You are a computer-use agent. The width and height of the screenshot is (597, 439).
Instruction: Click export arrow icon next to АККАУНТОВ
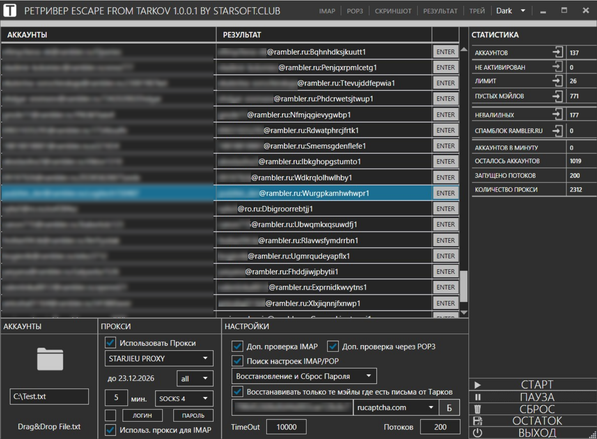(557, 52)
